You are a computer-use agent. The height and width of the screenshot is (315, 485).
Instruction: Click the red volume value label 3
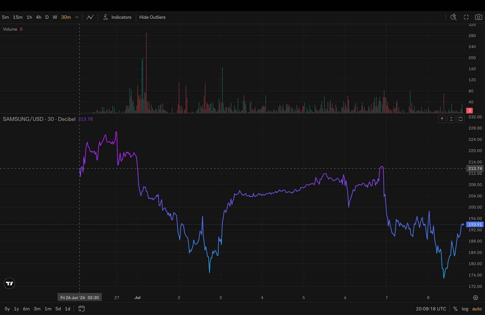click(470, 111)
